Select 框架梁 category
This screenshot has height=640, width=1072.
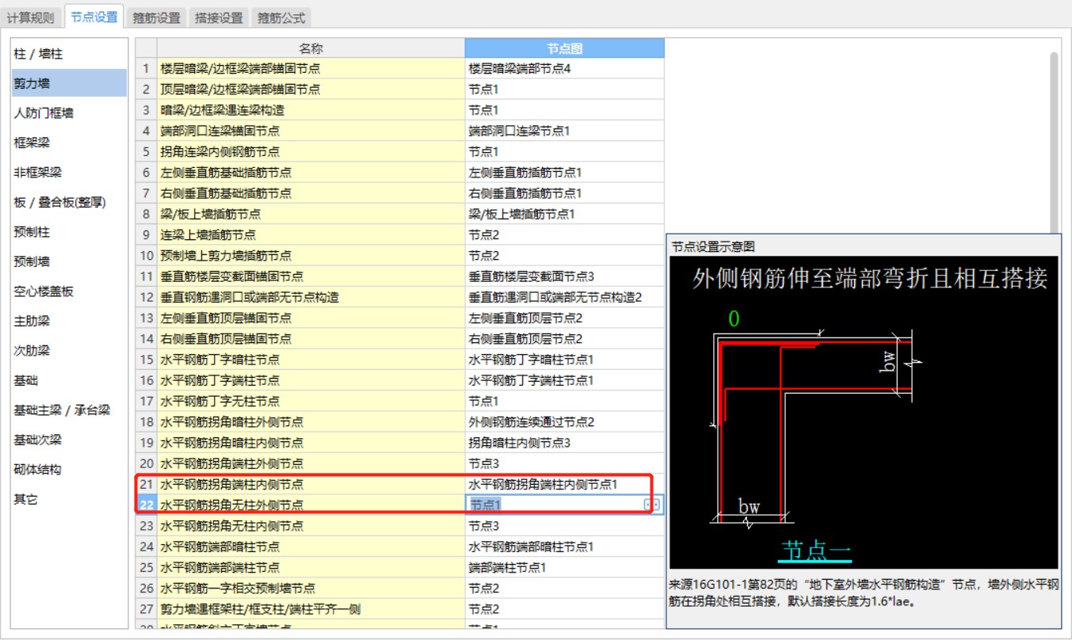[69, 143]
